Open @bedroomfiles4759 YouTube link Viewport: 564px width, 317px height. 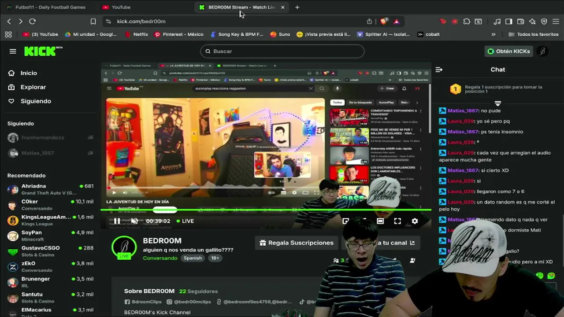[254, 302]
